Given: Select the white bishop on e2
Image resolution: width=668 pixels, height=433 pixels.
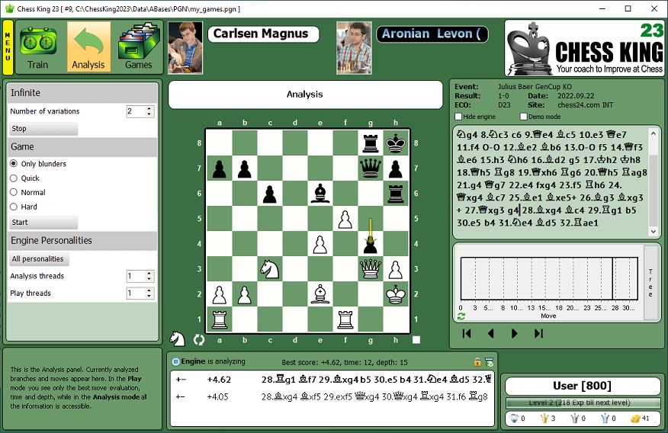Looking at the screenshot, I should [320, 293].
